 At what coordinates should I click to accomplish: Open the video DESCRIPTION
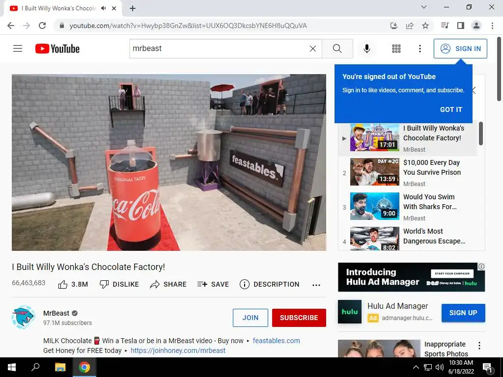[270, 284]
